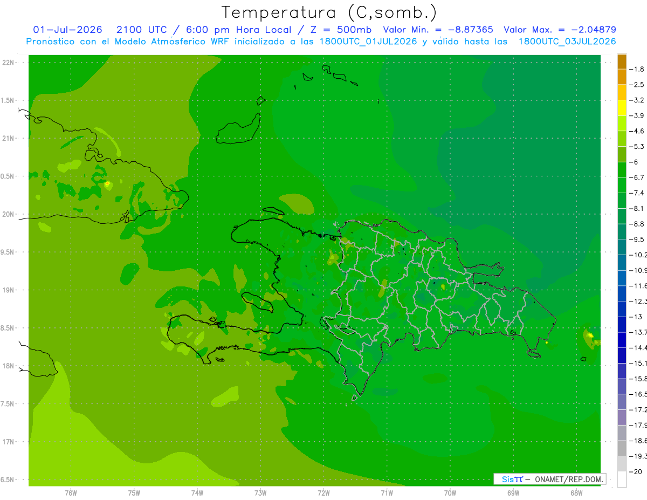Click the "21N" latitude label
The height and width of the screenshot is (500, 647).
(x=8, y=138)
